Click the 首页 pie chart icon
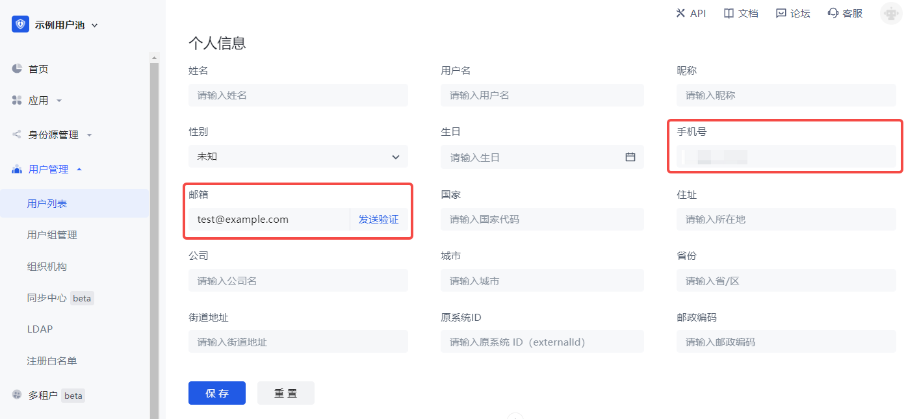 coord(18,69)
